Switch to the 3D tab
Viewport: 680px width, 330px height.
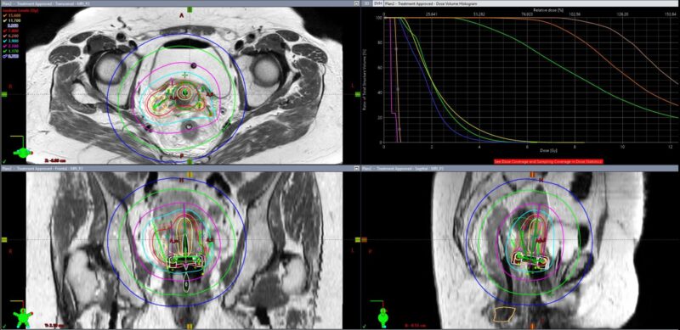tap(367, 3)
